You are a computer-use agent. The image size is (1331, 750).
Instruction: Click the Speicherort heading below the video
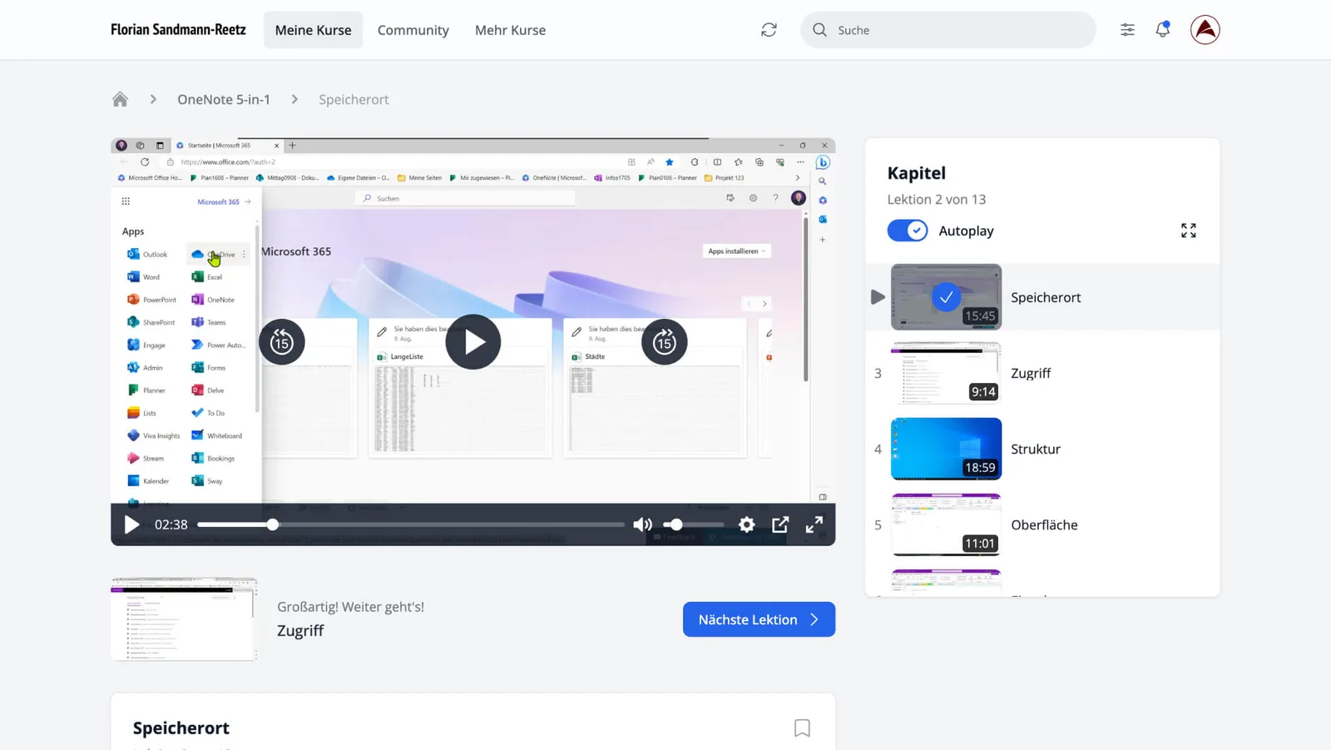tap(181, 728)
